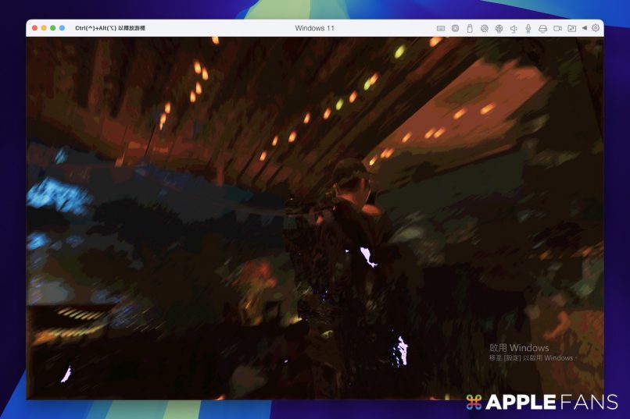Toggle the microphone icon in title bar
Viewport: 630px width, 419px height.
tap(528, 28)
